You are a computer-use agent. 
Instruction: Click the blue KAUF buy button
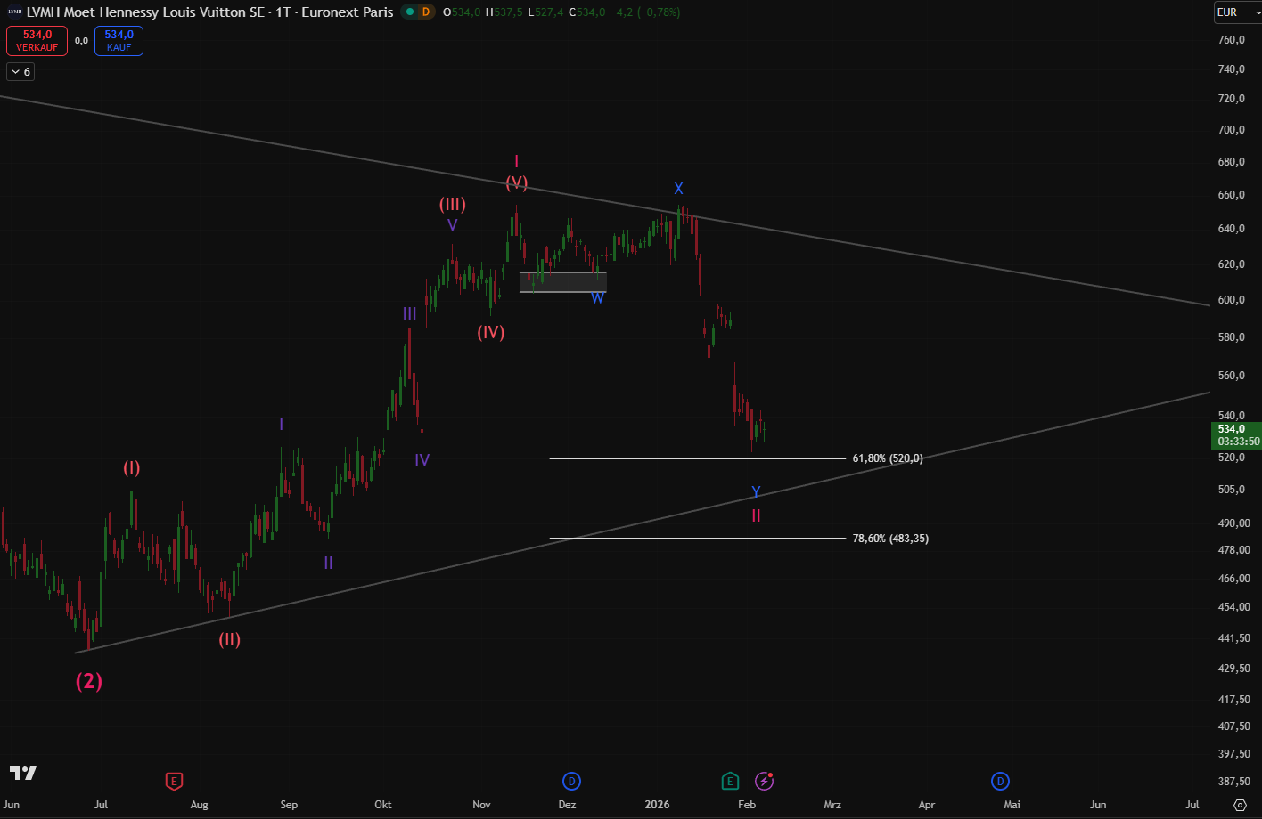point(119,41)
